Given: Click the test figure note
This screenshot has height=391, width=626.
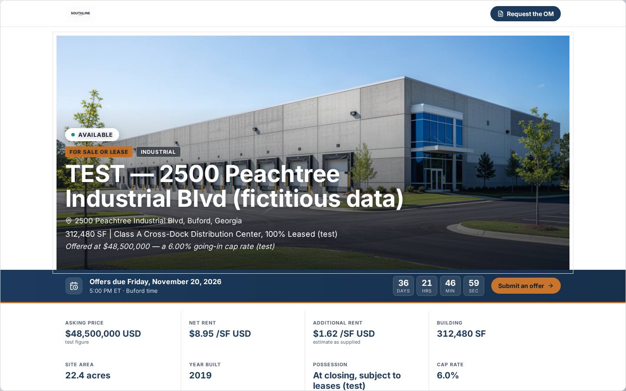Looking at the screenshot, I should 77,342.
